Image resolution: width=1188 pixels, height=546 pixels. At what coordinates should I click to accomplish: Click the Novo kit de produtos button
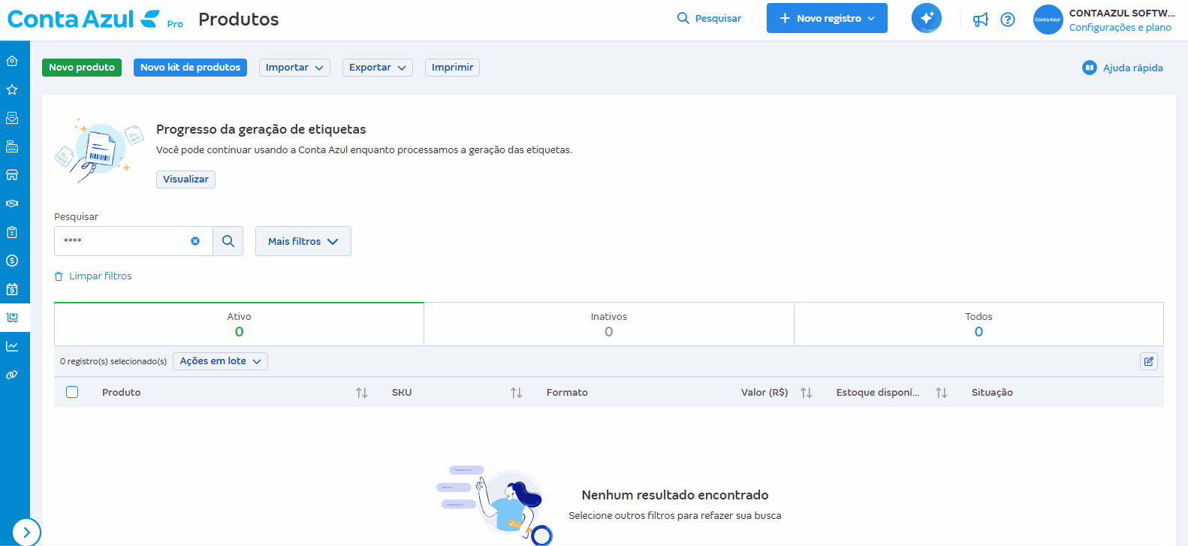[190, 68]
